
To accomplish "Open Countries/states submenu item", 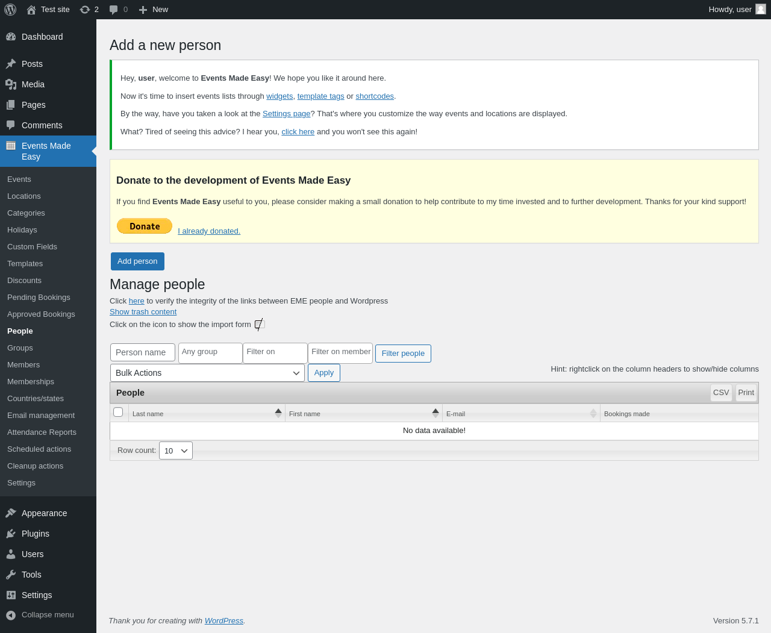I will tap(36, 399).
